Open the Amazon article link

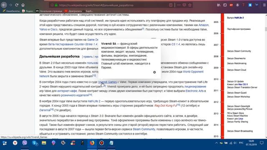204,25
